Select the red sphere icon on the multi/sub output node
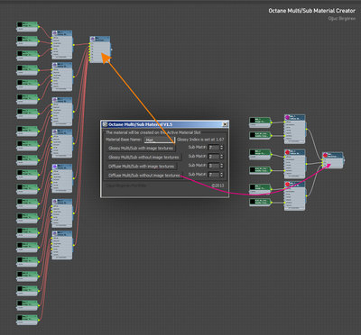Viewport: 361px width, 335px height. (x=325, y=155)
